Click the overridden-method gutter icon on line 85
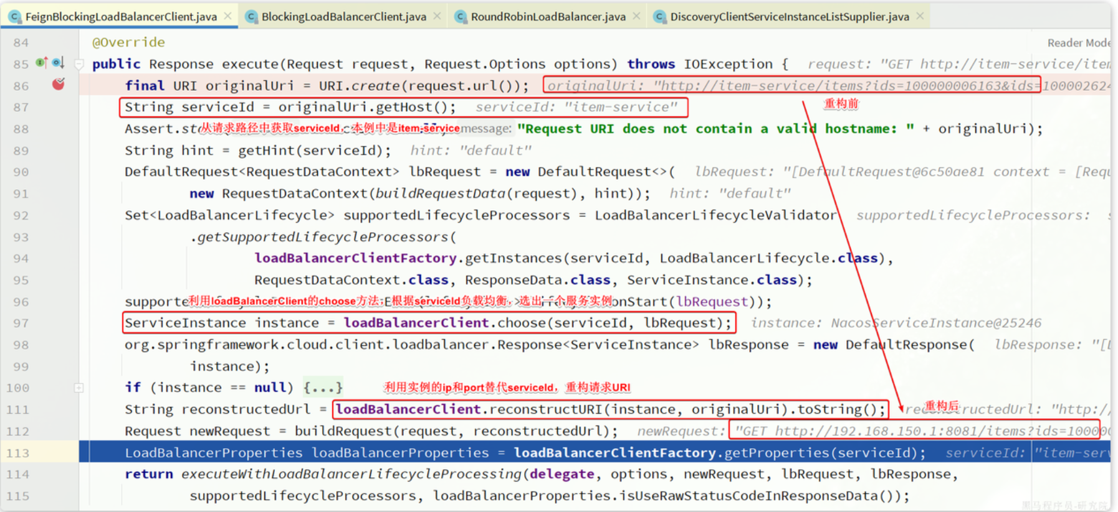This screenshot has width=1118, height=512. pyautogui.click(x=58, y=63)
